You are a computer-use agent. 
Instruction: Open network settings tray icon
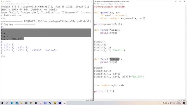click(x=169, y=103)
